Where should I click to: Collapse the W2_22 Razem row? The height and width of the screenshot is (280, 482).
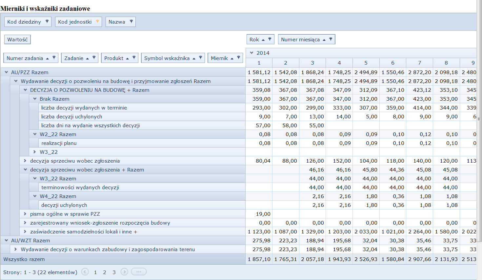[x=35, y=134]
